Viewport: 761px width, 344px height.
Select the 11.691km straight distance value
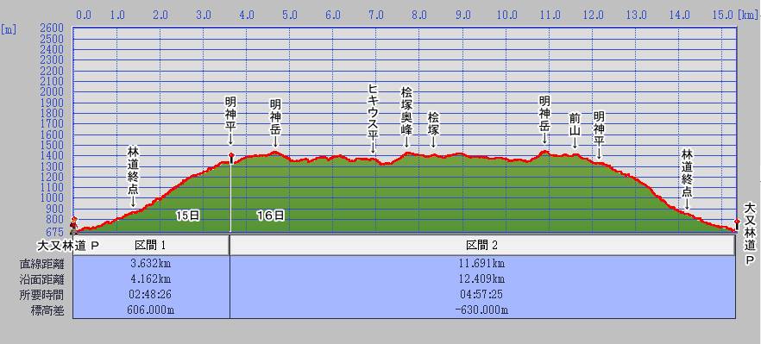tap(482, 264)
